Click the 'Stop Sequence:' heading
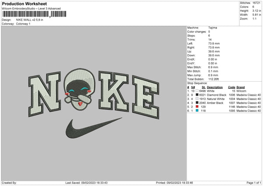263x186 pixels. coord(197,83)
